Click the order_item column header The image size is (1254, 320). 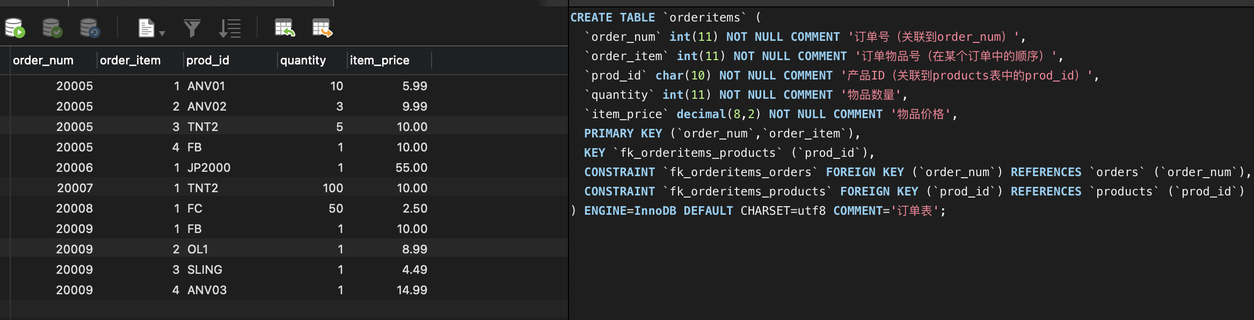click(130, 60)
